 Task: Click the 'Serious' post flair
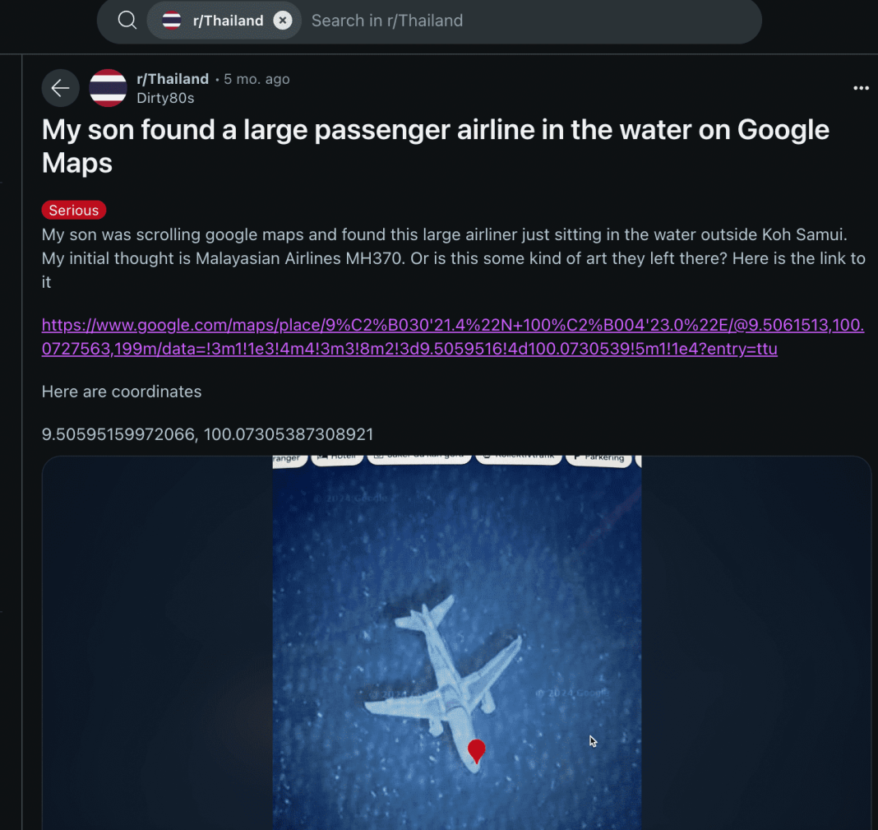(x=73, y=210)
